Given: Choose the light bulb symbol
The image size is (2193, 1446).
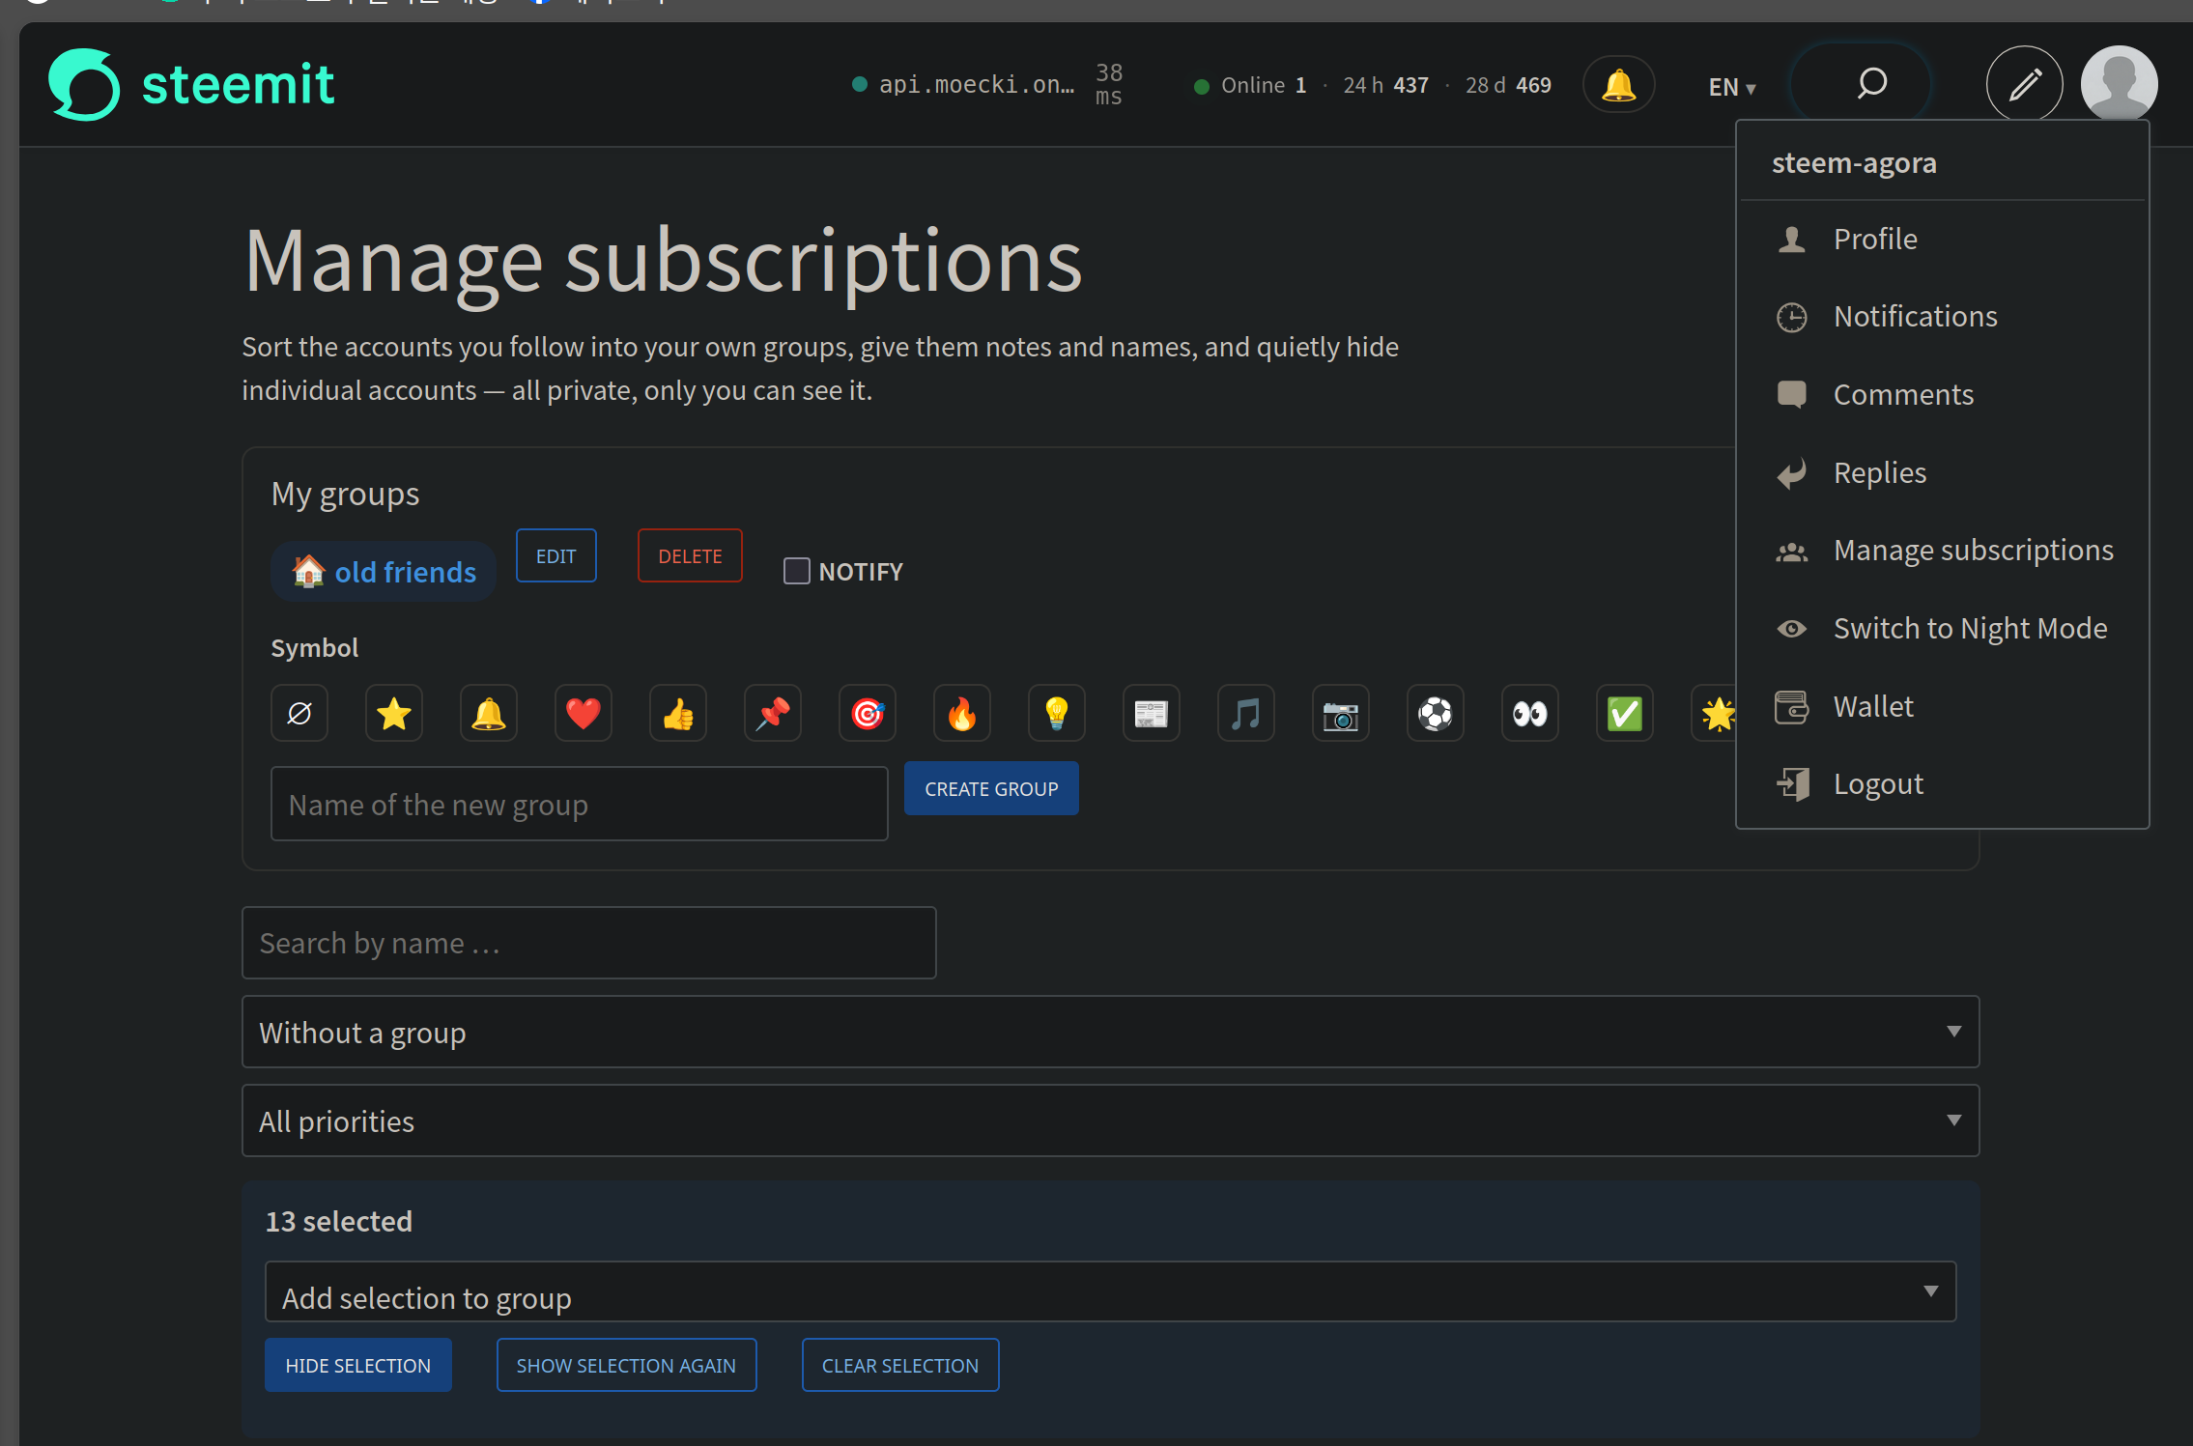Looking at the screenshot, I should tap(1057, 714).
